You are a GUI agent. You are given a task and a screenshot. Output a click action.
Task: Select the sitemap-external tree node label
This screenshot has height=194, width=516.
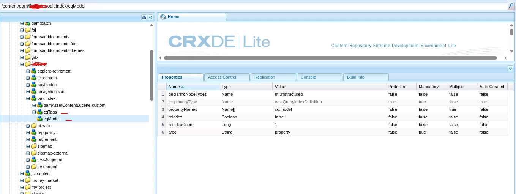(53, 153)
